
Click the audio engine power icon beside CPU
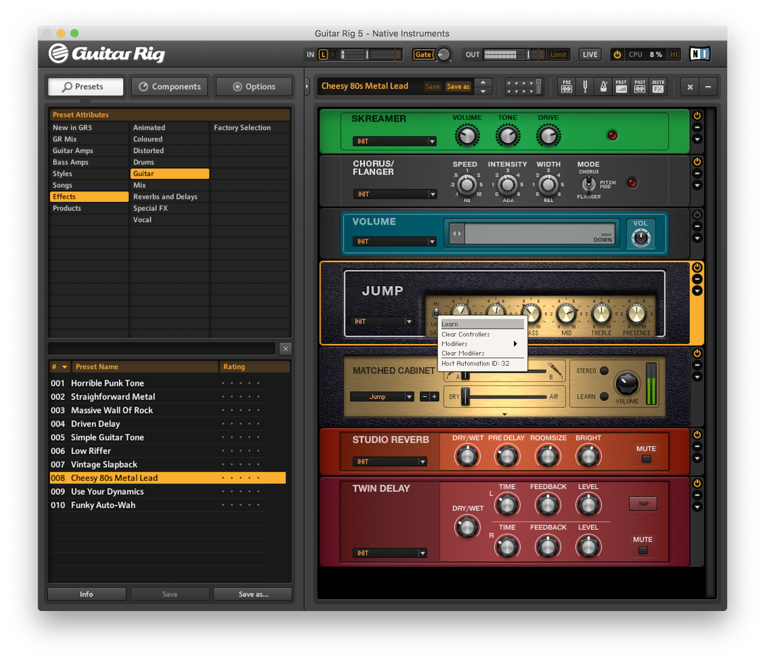coord(617,54)
